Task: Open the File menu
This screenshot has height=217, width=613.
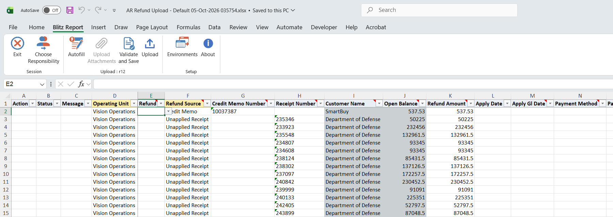Action: [x=13, y=27]
